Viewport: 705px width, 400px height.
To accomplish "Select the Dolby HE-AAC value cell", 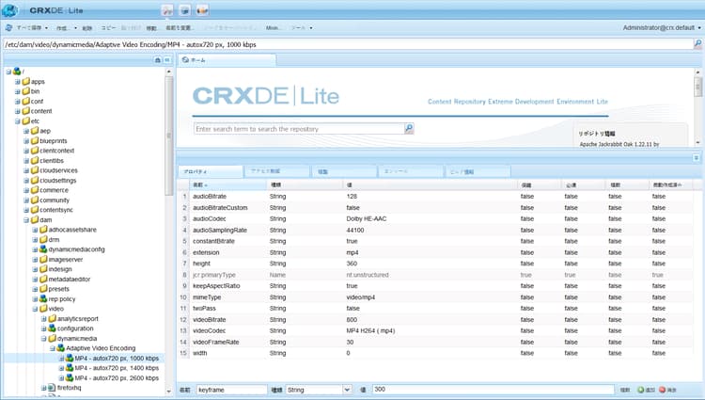I will point(367,218).
